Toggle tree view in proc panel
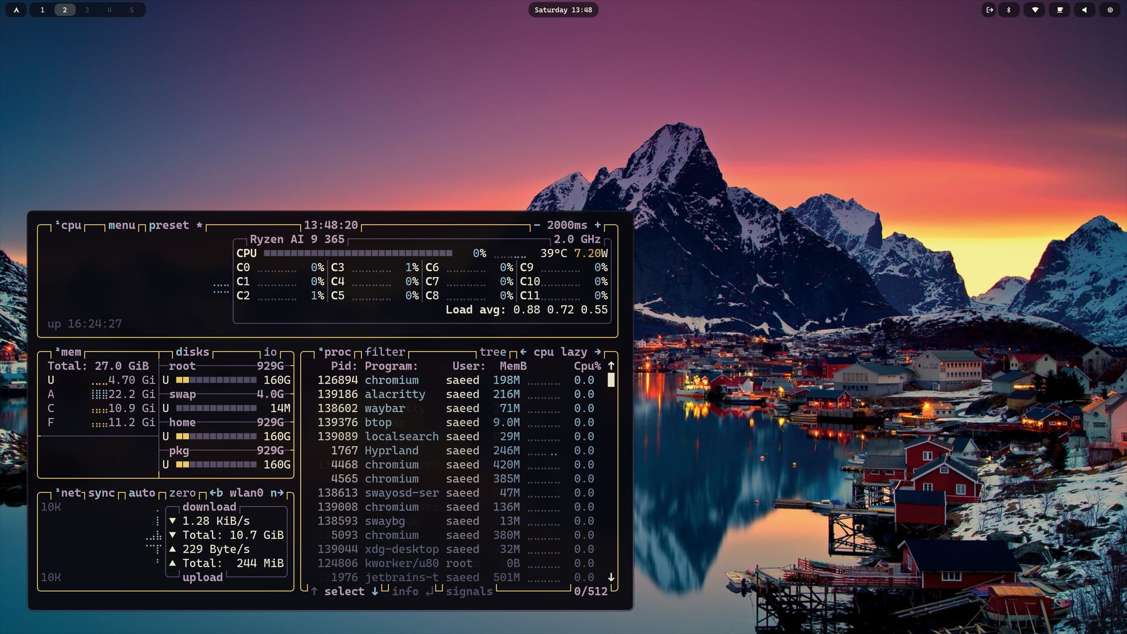Viewport: 1127px width, 634px height. click(492, 352)
